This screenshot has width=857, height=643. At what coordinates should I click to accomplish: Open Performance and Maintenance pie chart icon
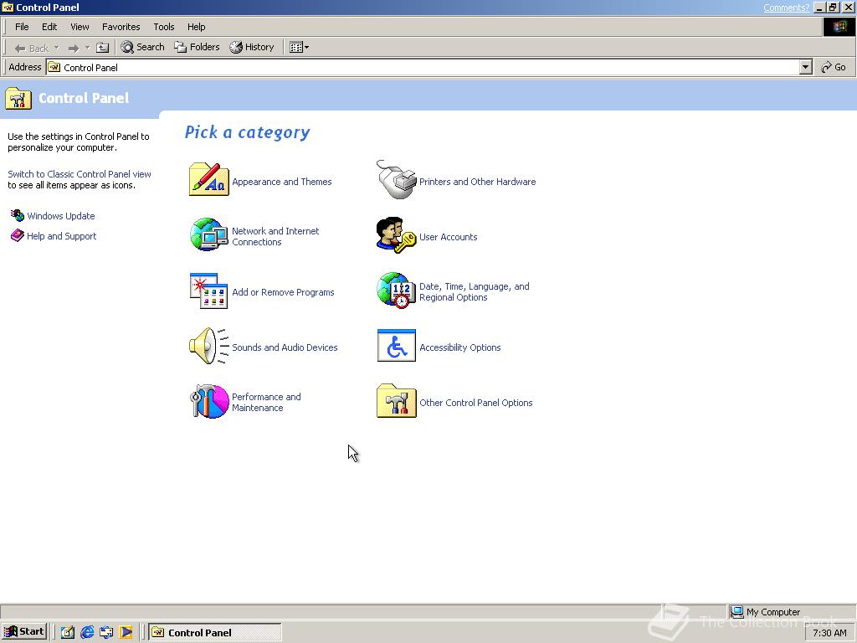tap(208, 401)
